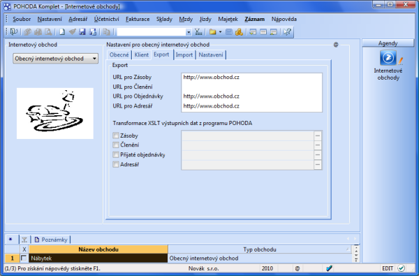This screenshot has width=419, height=276.
Task: Open the Fakturace menu
Action: [x=138, y=20]
